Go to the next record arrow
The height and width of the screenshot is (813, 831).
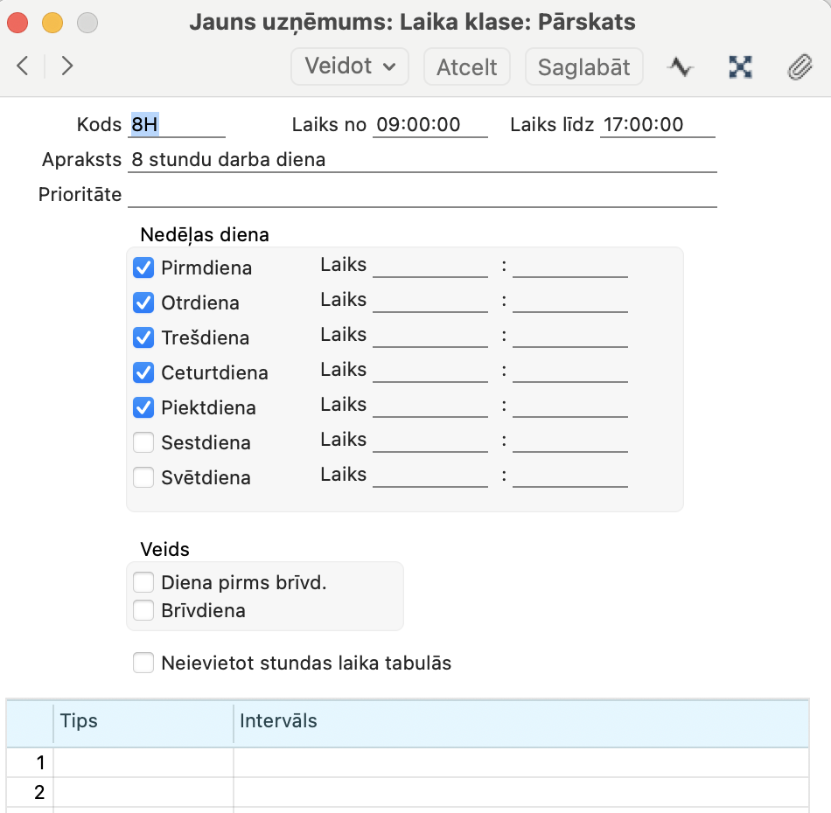pos(66,66)
